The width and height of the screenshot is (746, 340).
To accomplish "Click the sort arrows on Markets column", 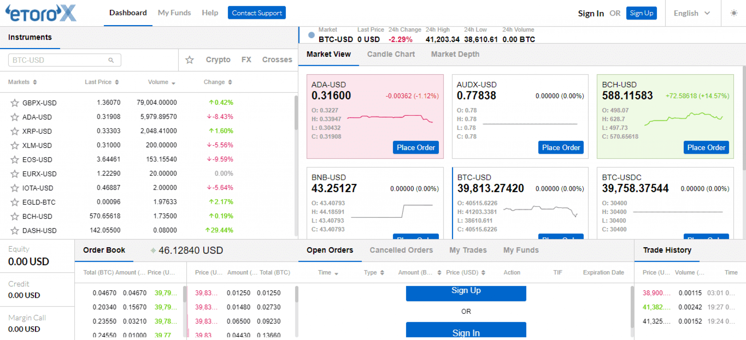I will 35,82.
